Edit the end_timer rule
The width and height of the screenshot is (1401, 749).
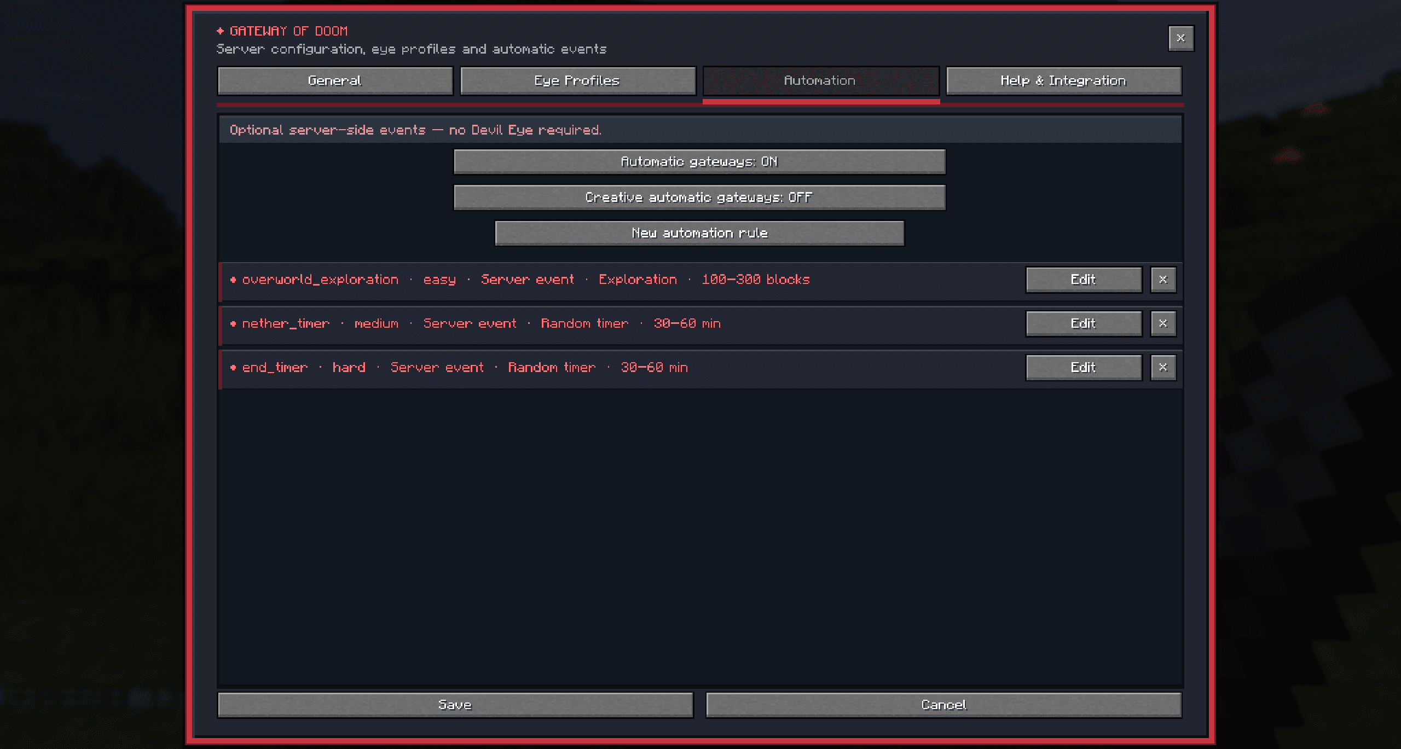click(x=1084, y=367)
